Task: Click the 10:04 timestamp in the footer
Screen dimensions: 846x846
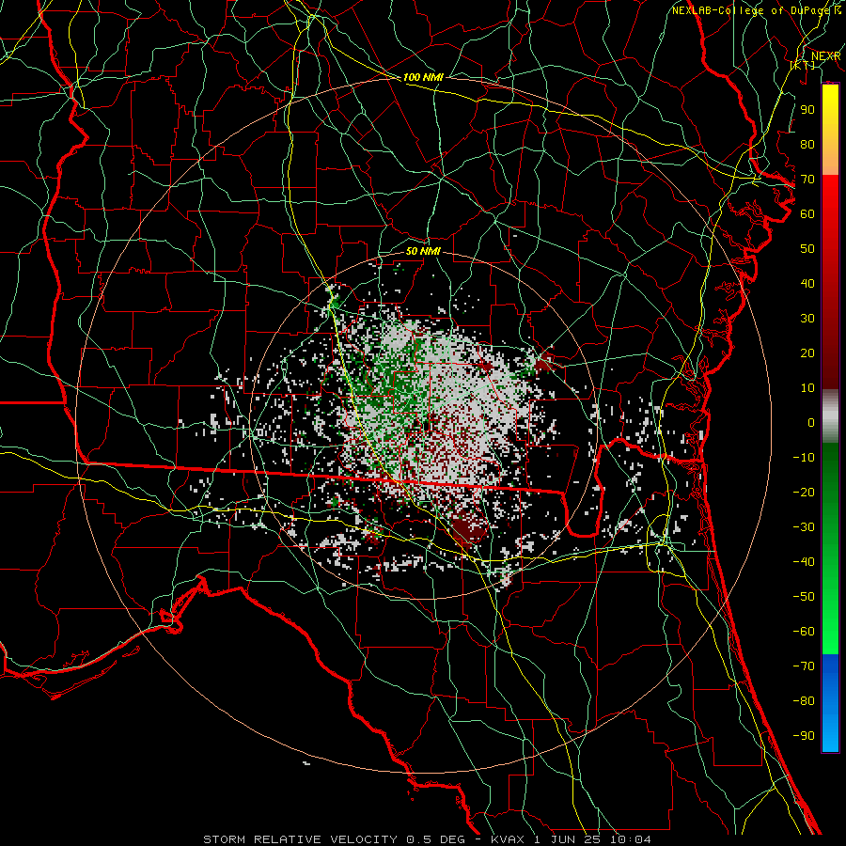Action: (631, 839)
